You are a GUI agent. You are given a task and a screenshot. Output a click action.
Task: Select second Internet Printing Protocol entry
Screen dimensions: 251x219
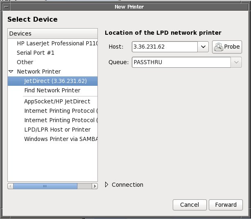pyautogui.click(x=60, y=120)
